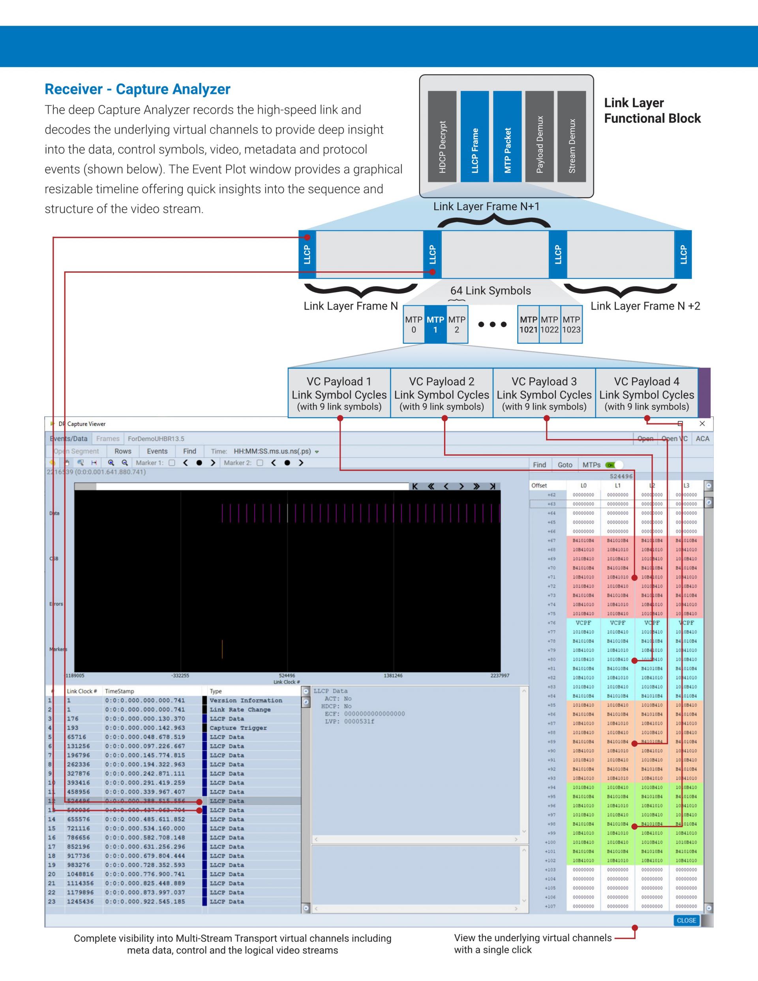Place Marker 1 using its dot icon
This screenshot has width=758, height=981.
(x=199, y=462)
